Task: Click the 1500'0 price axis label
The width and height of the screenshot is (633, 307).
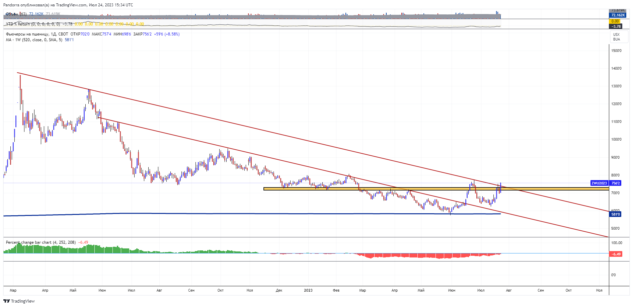Action: 616,51
